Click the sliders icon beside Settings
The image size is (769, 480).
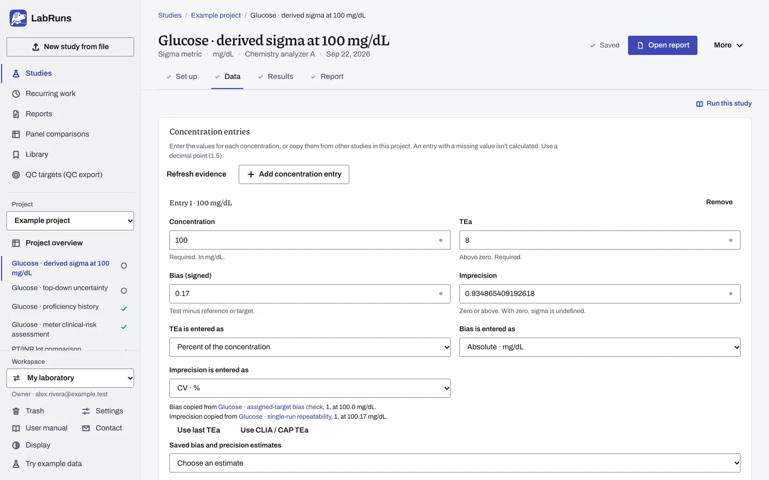[86, 411]
